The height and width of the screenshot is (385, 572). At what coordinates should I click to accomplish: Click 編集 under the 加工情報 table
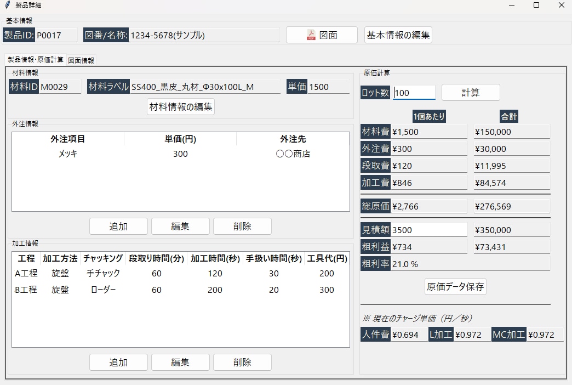pos(180,362)
